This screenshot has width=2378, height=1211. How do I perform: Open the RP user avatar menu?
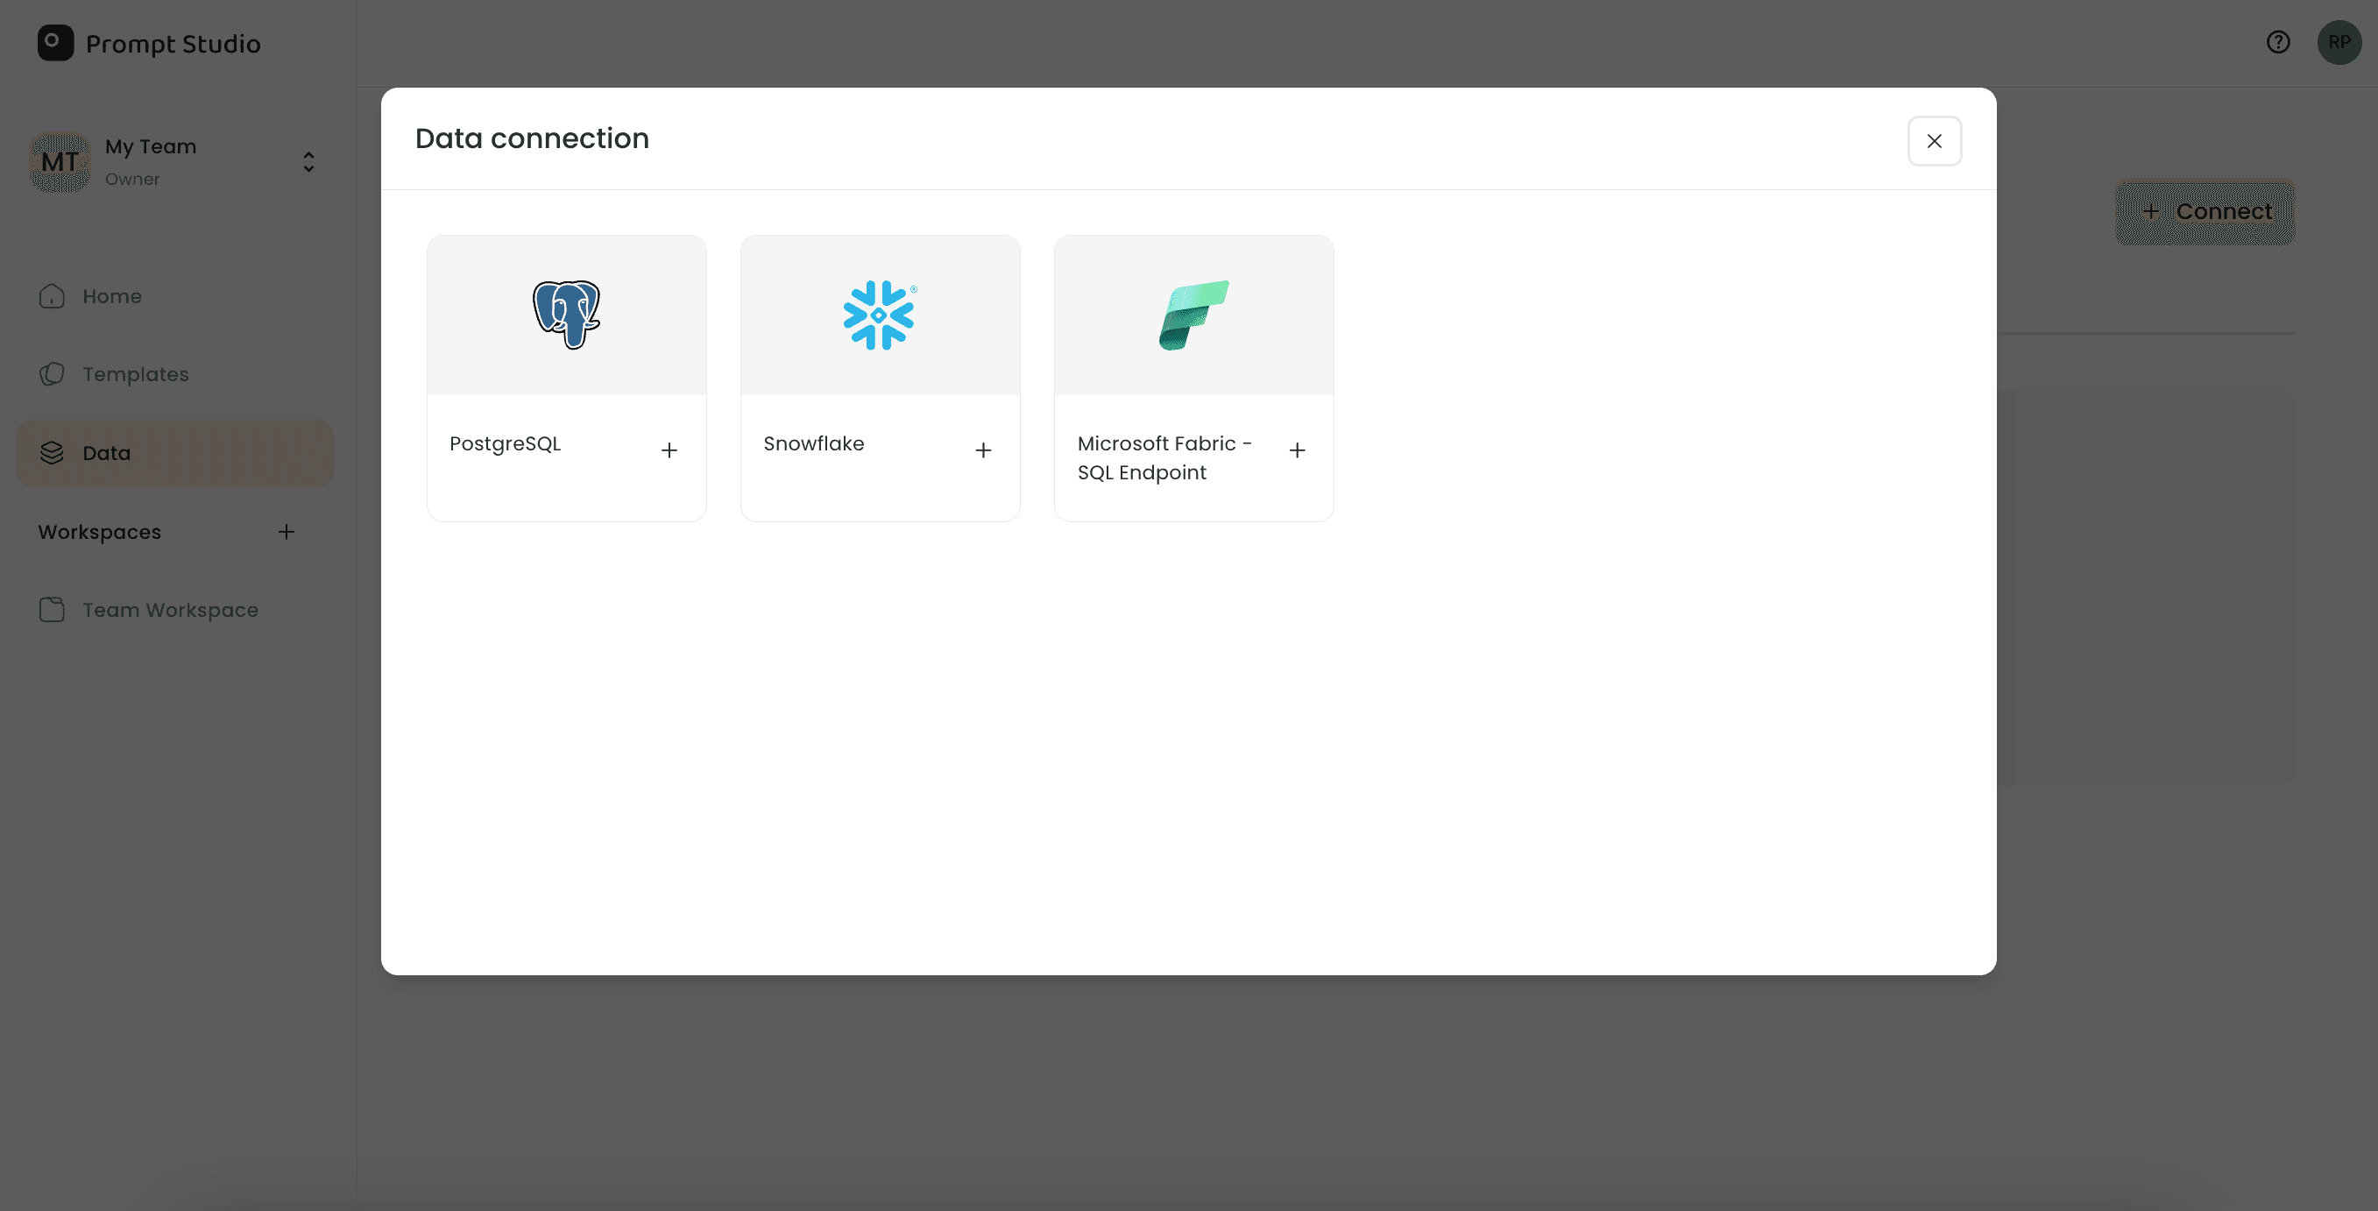coord(2339,42)
